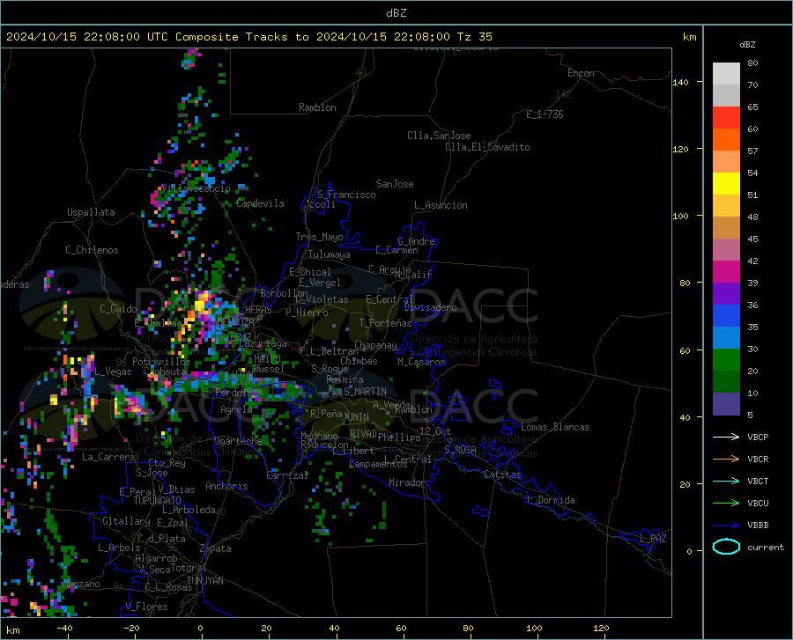793x640 pixels.
Task: Click the 'T_Porteñas' map label
Action: [385, 323]
